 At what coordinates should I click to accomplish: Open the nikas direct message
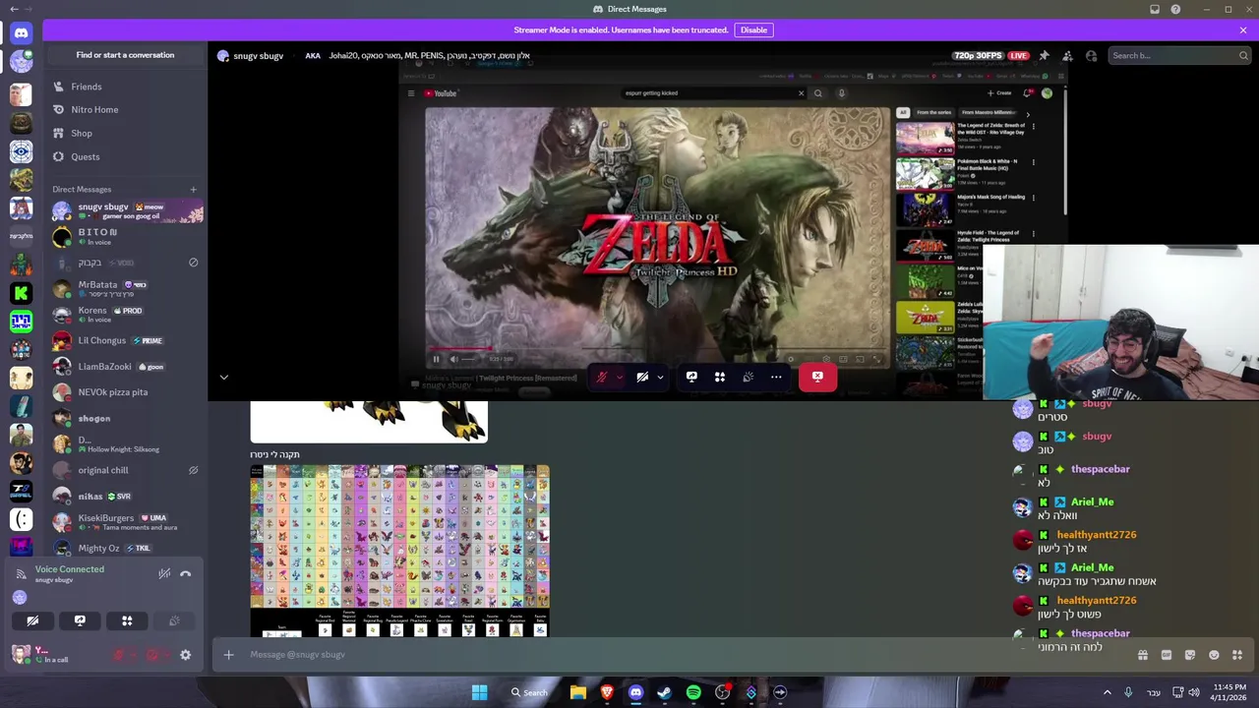click(125, 497)
